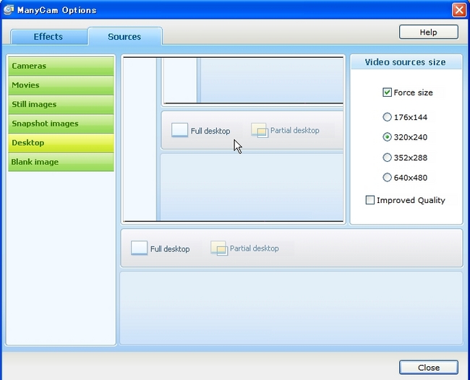
Task: Select the Snapshot images category
Action: click(x=61, y=124)
